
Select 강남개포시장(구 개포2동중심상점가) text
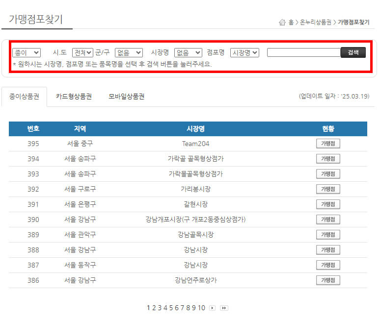pos(195,220)
